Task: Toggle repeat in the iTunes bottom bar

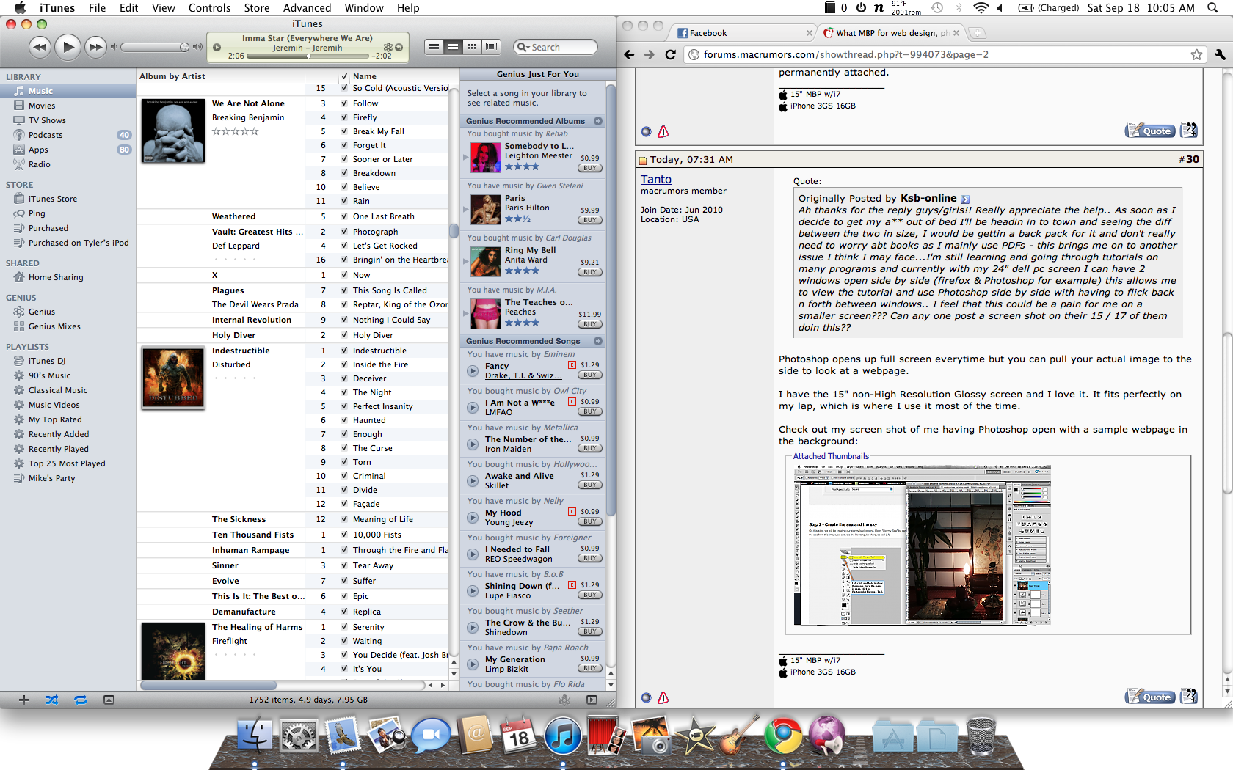Action: pyautogui.click(x=80, y=700)
